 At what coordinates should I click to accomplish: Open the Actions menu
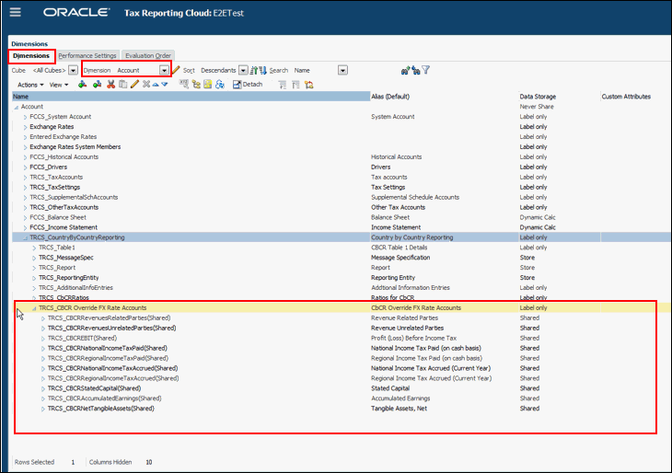[30, 85]
